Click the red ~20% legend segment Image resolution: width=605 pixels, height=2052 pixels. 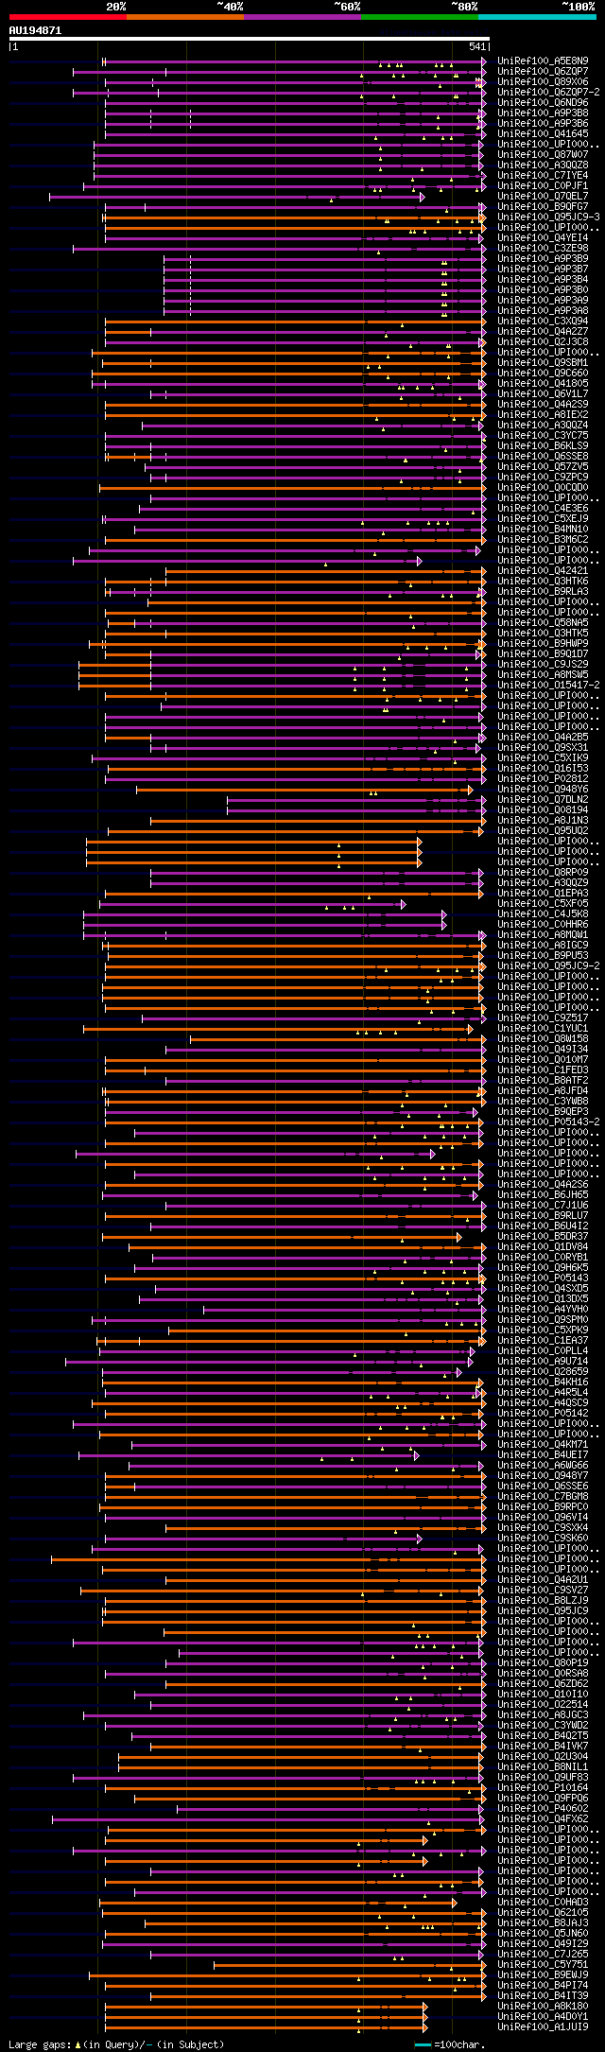[67, 17]
